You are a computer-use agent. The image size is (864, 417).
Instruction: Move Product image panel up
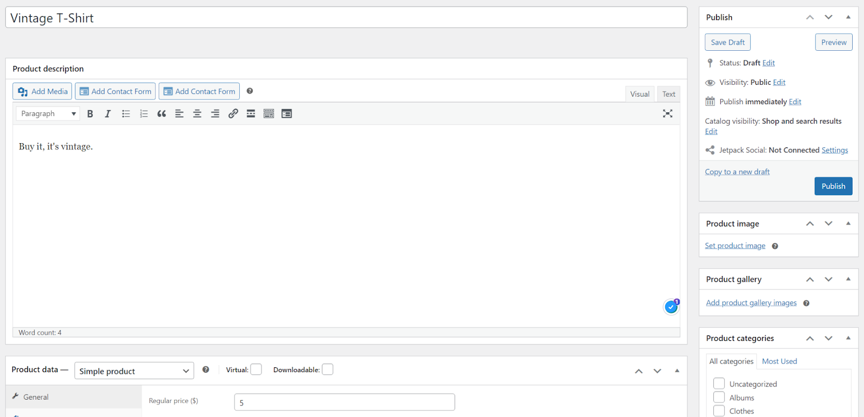coord(809,224)
